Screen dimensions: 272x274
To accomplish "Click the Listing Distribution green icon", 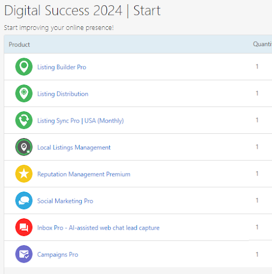I will [24, 94].
